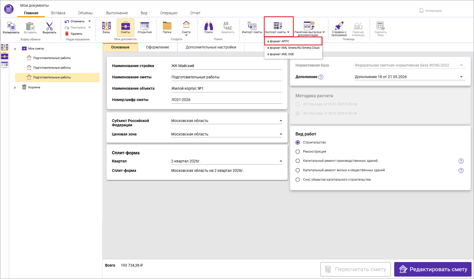Open the Выполнение ribbon tab
The height and width of the screenshot is (279, 474).
(117, 13)
